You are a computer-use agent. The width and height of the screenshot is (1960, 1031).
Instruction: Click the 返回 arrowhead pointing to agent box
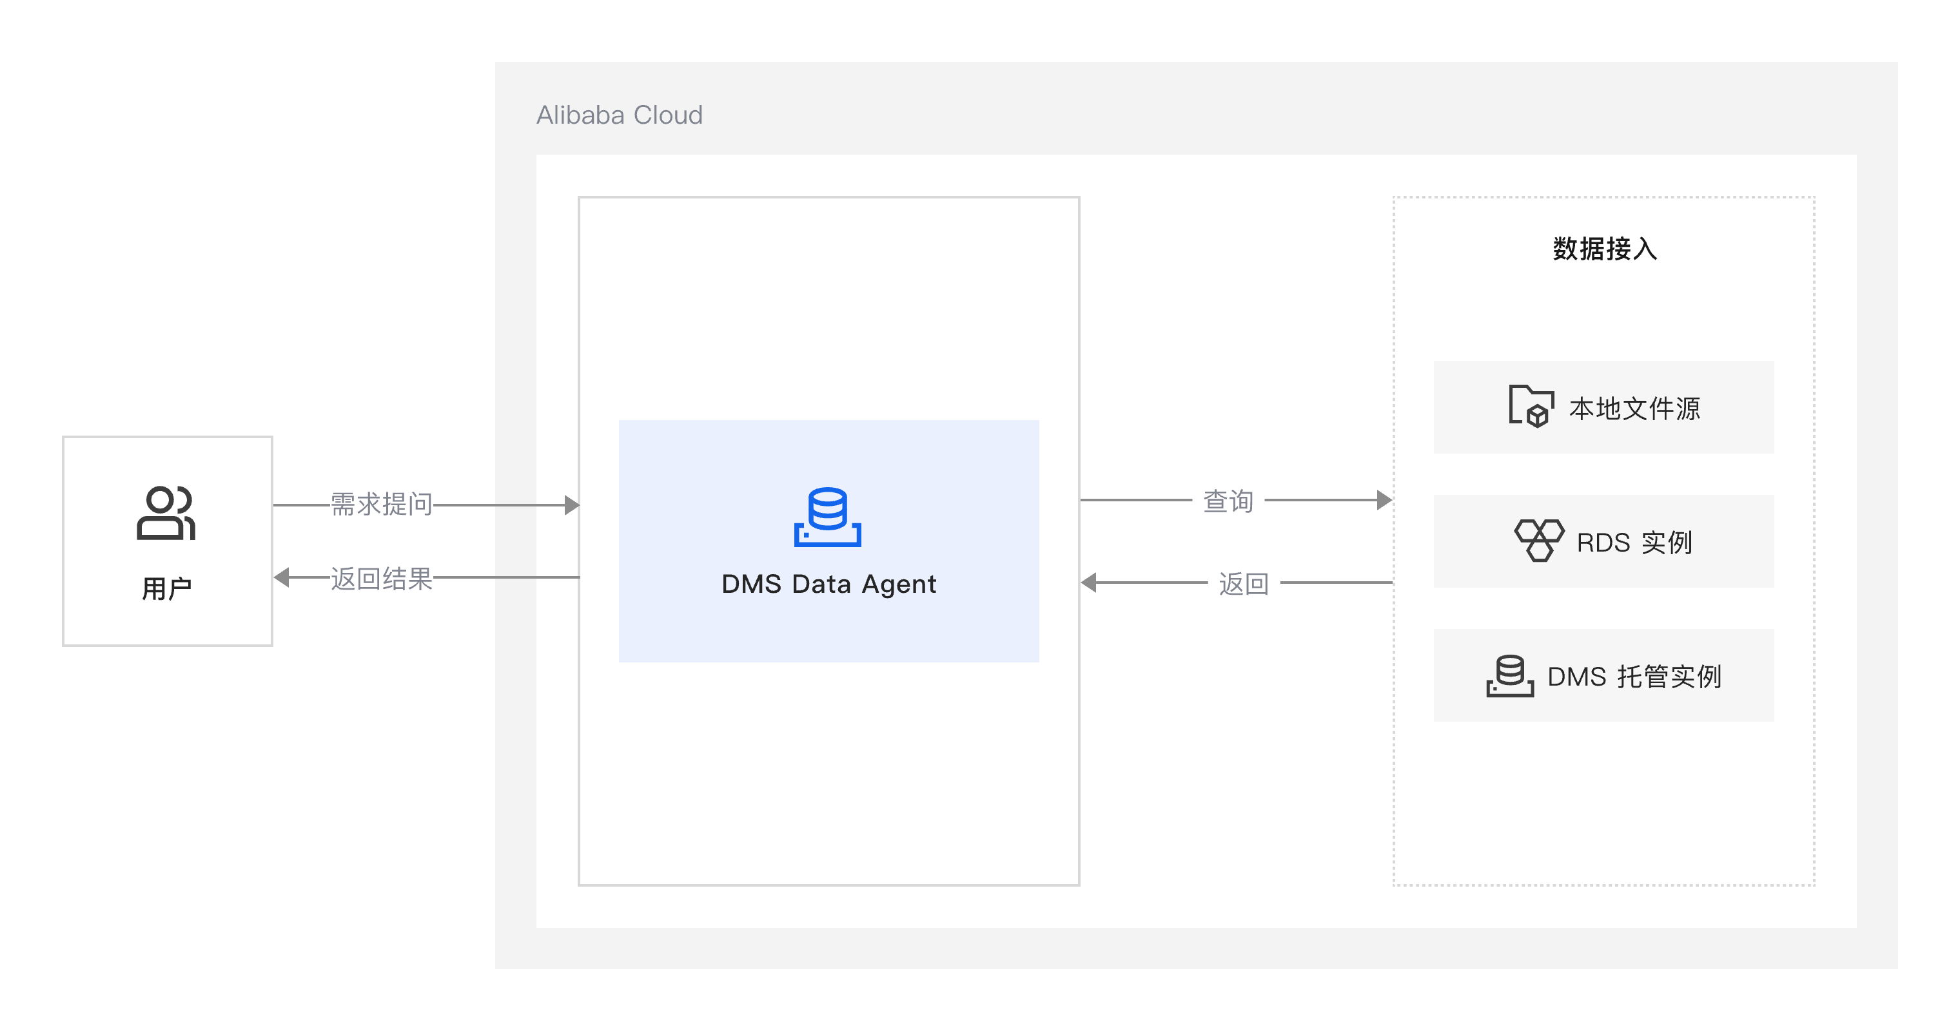point(1090,583)
